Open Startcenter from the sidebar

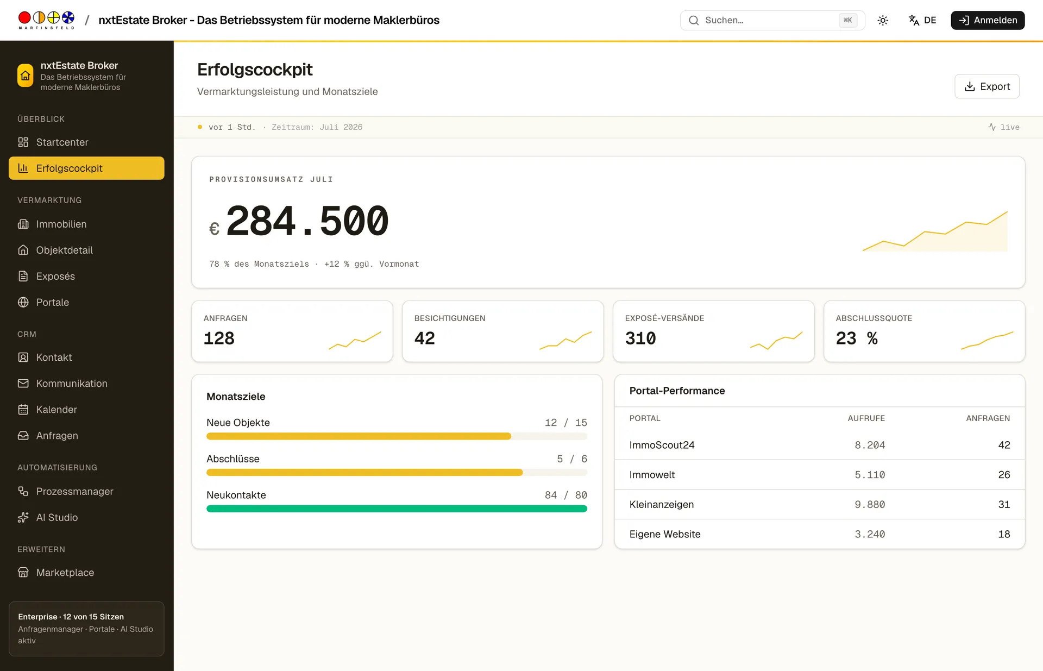(x=86, y=142)
